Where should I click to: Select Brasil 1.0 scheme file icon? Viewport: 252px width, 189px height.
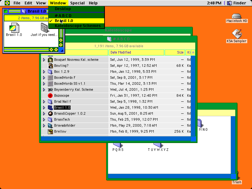coord(14,28)
